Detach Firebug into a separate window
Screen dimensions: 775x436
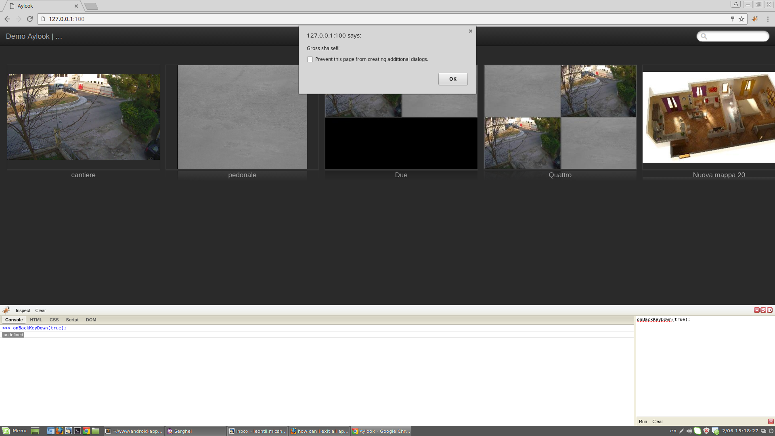coord(763,310)
